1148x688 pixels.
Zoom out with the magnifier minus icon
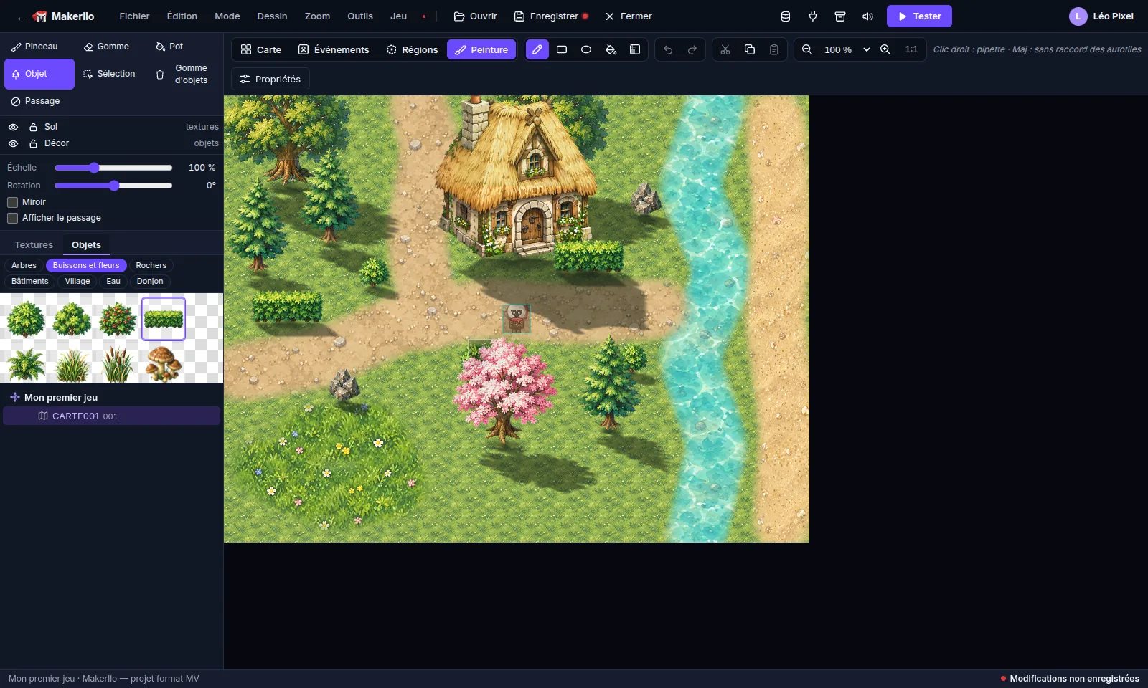(807, 49)
